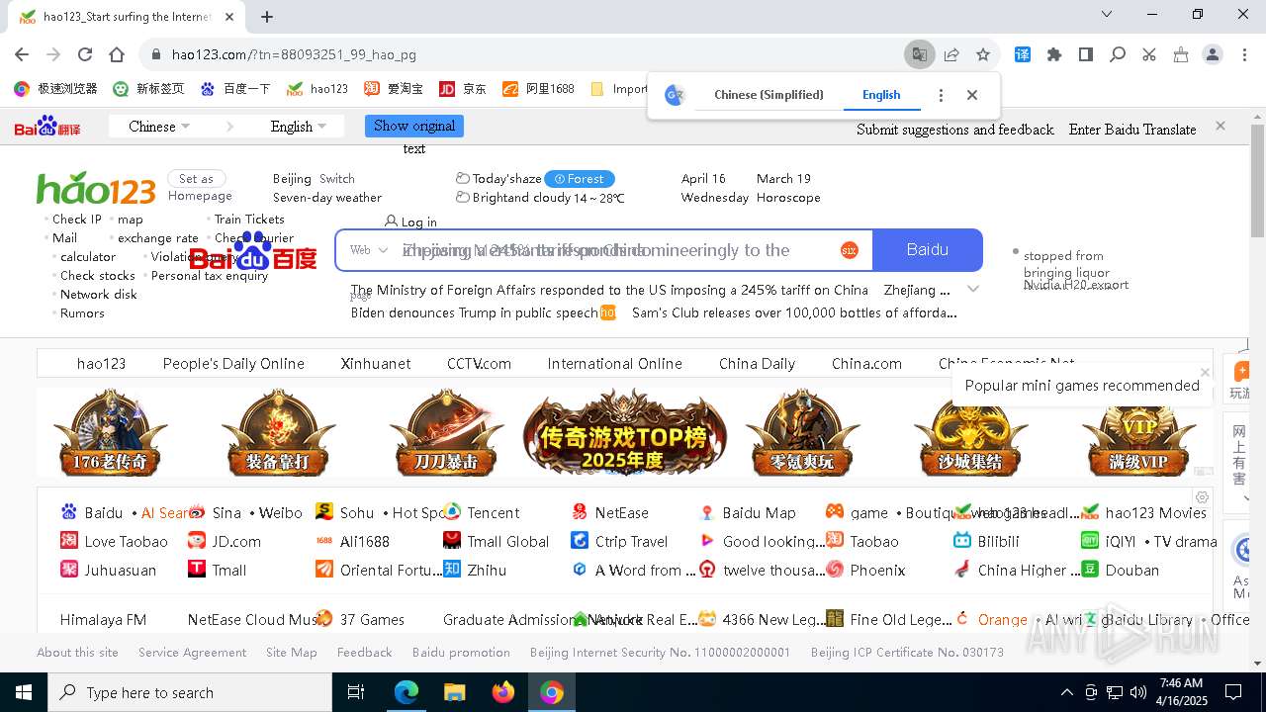Open the target language English dropdown
The image size is (1266, 712).
298,127
